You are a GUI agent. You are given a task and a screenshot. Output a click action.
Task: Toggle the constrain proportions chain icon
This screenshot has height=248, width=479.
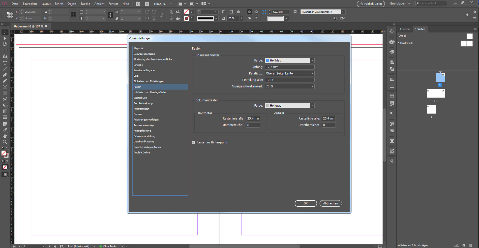point(73,15)
